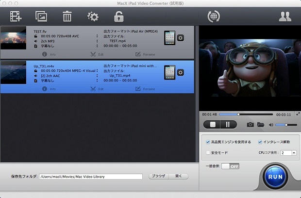This screenshot has width=301, height=198.
Task: Click the 開く open folder button
Action: pos(179,176)
